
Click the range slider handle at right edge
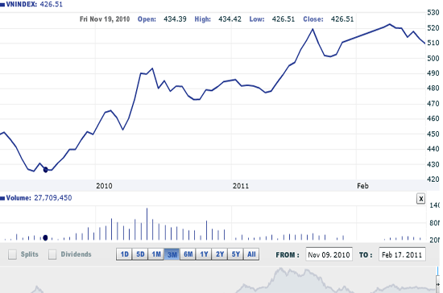(x=438, y=283)
